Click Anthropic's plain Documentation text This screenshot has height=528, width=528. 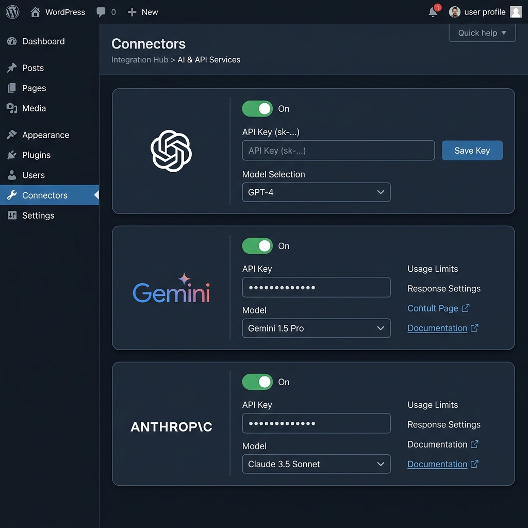pyautogui.click(x=437, y=444)
